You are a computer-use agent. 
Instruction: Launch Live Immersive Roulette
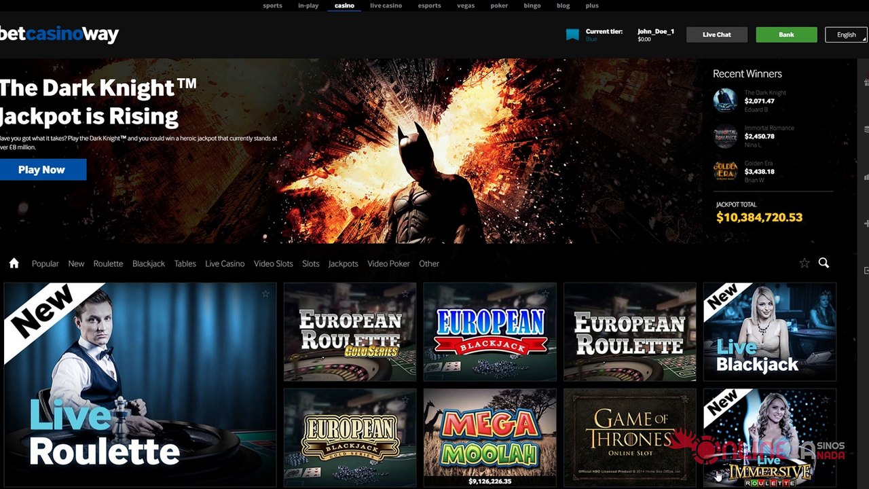(770, 438)
